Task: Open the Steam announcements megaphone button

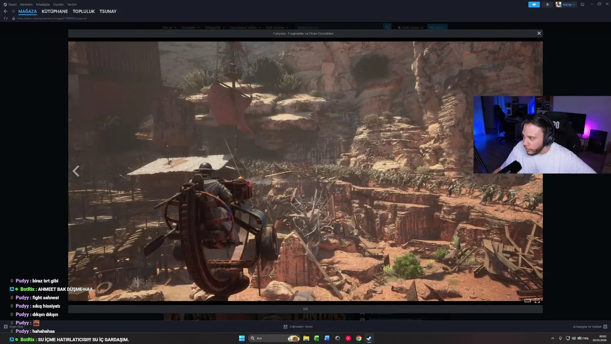Action: point(534,4)
